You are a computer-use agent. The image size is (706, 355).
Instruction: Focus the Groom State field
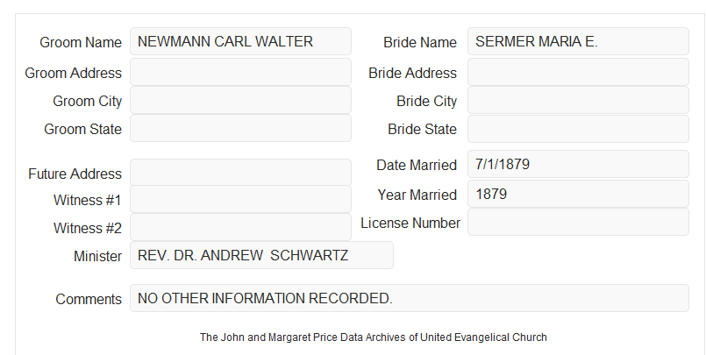tap(240, 128)
